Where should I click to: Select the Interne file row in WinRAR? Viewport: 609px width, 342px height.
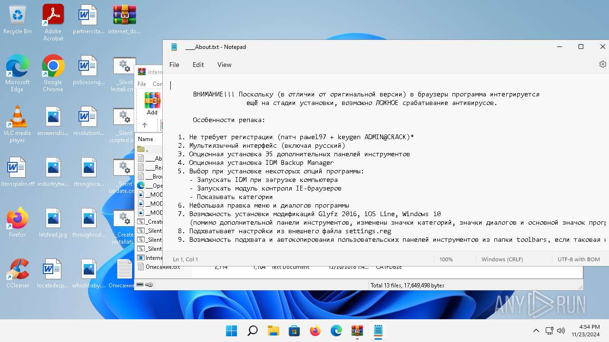(149, 257)
